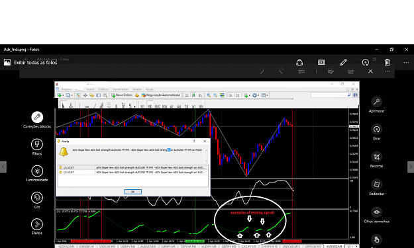Delete the photo with the trash icon
Image resolution: width=414 pixels, height=248 pixels.
click(x=387, y=62)
